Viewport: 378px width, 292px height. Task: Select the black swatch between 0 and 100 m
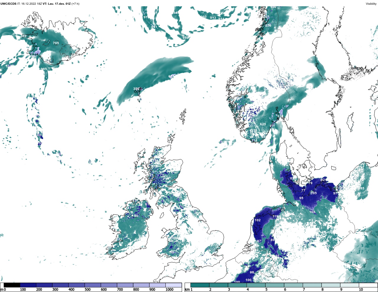tap(12, 285)
